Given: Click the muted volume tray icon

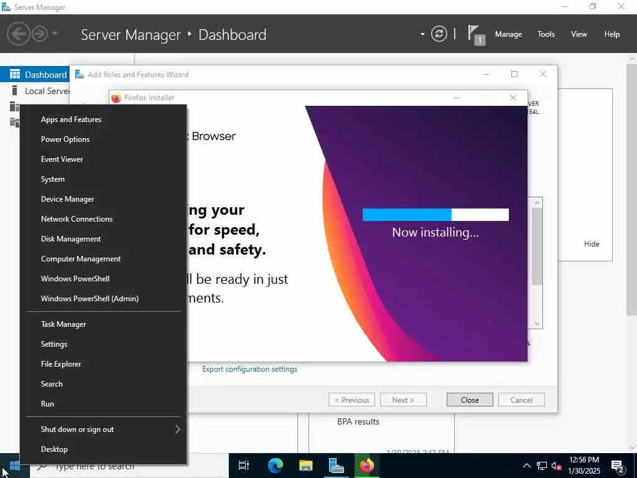Looking at the screenshot, I should [557, 466].
